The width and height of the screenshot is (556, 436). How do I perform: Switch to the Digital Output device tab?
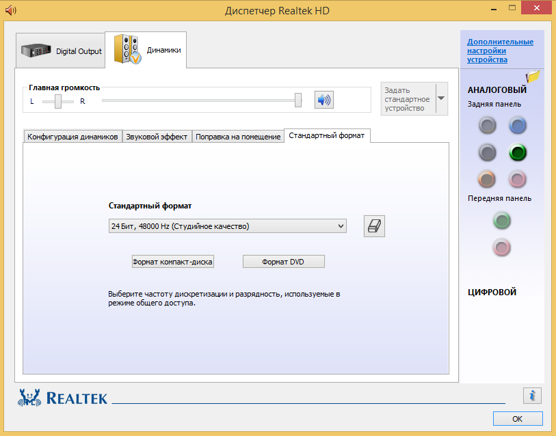pyautogui.click(x=61, y=51)
